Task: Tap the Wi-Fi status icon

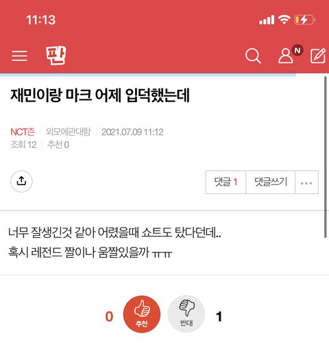Action: (284, 20)
